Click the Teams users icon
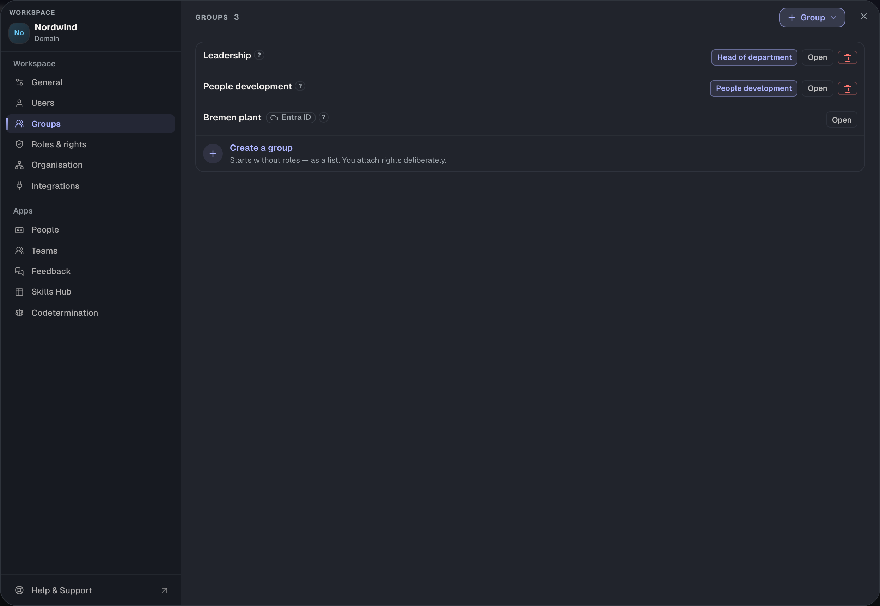 point(19,251)
